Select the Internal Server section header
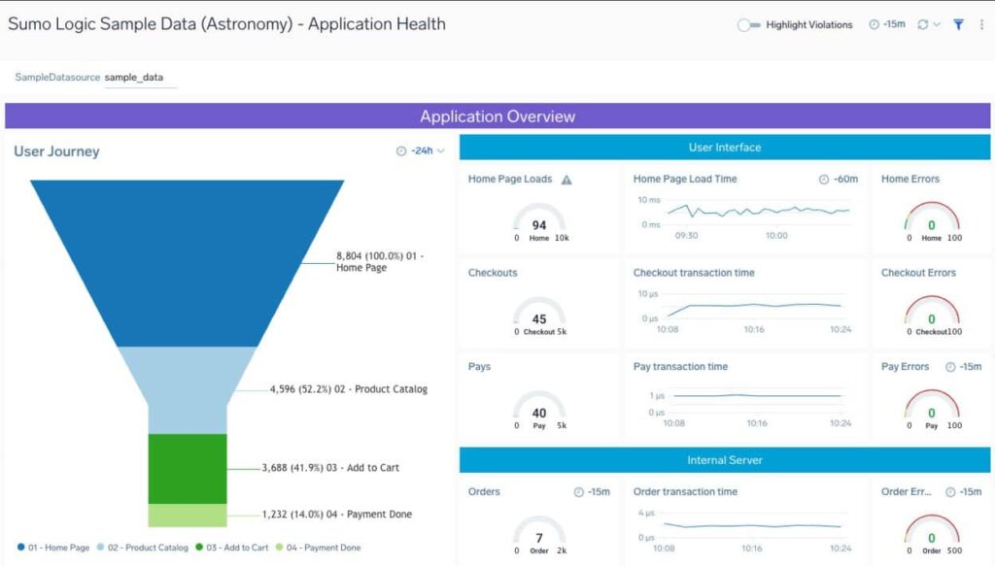995x566 pixels. (x=725, y=460)
